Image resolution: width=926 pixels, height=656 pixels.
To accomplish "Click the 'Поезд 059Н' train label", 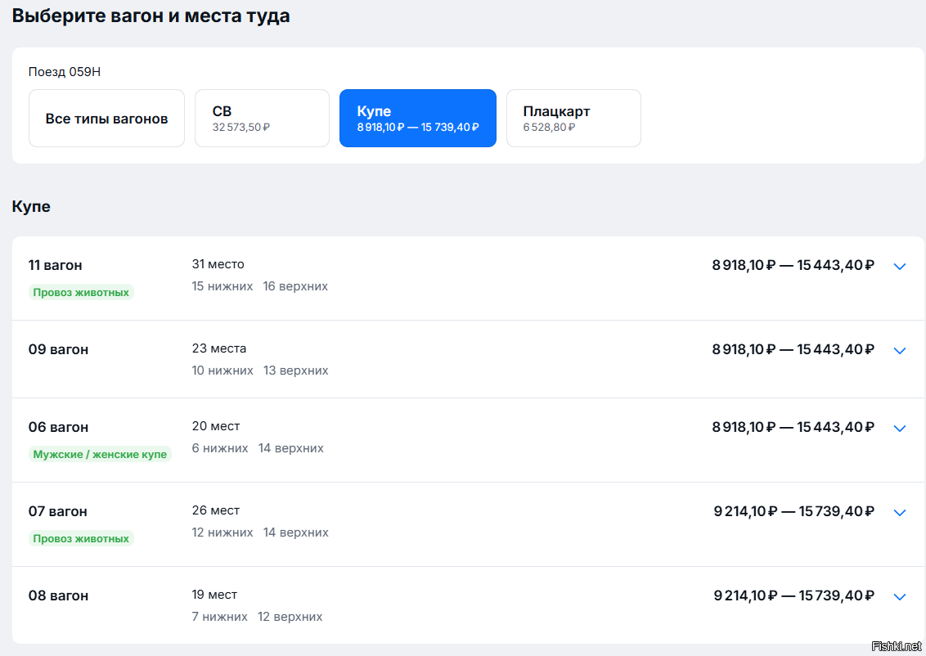I will [65, 72].
